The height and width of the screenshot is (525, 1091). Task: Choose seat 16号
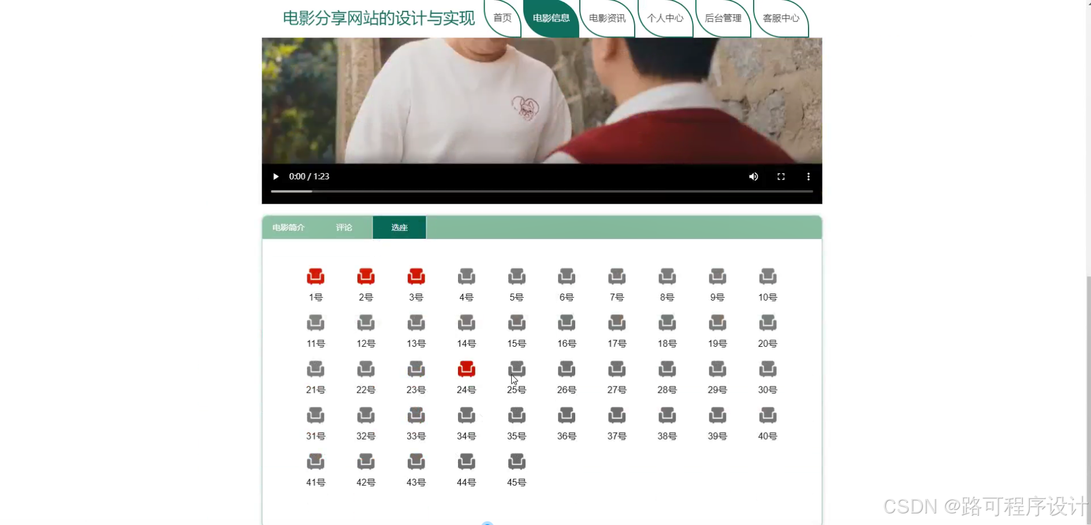click(x=567, y=322)
